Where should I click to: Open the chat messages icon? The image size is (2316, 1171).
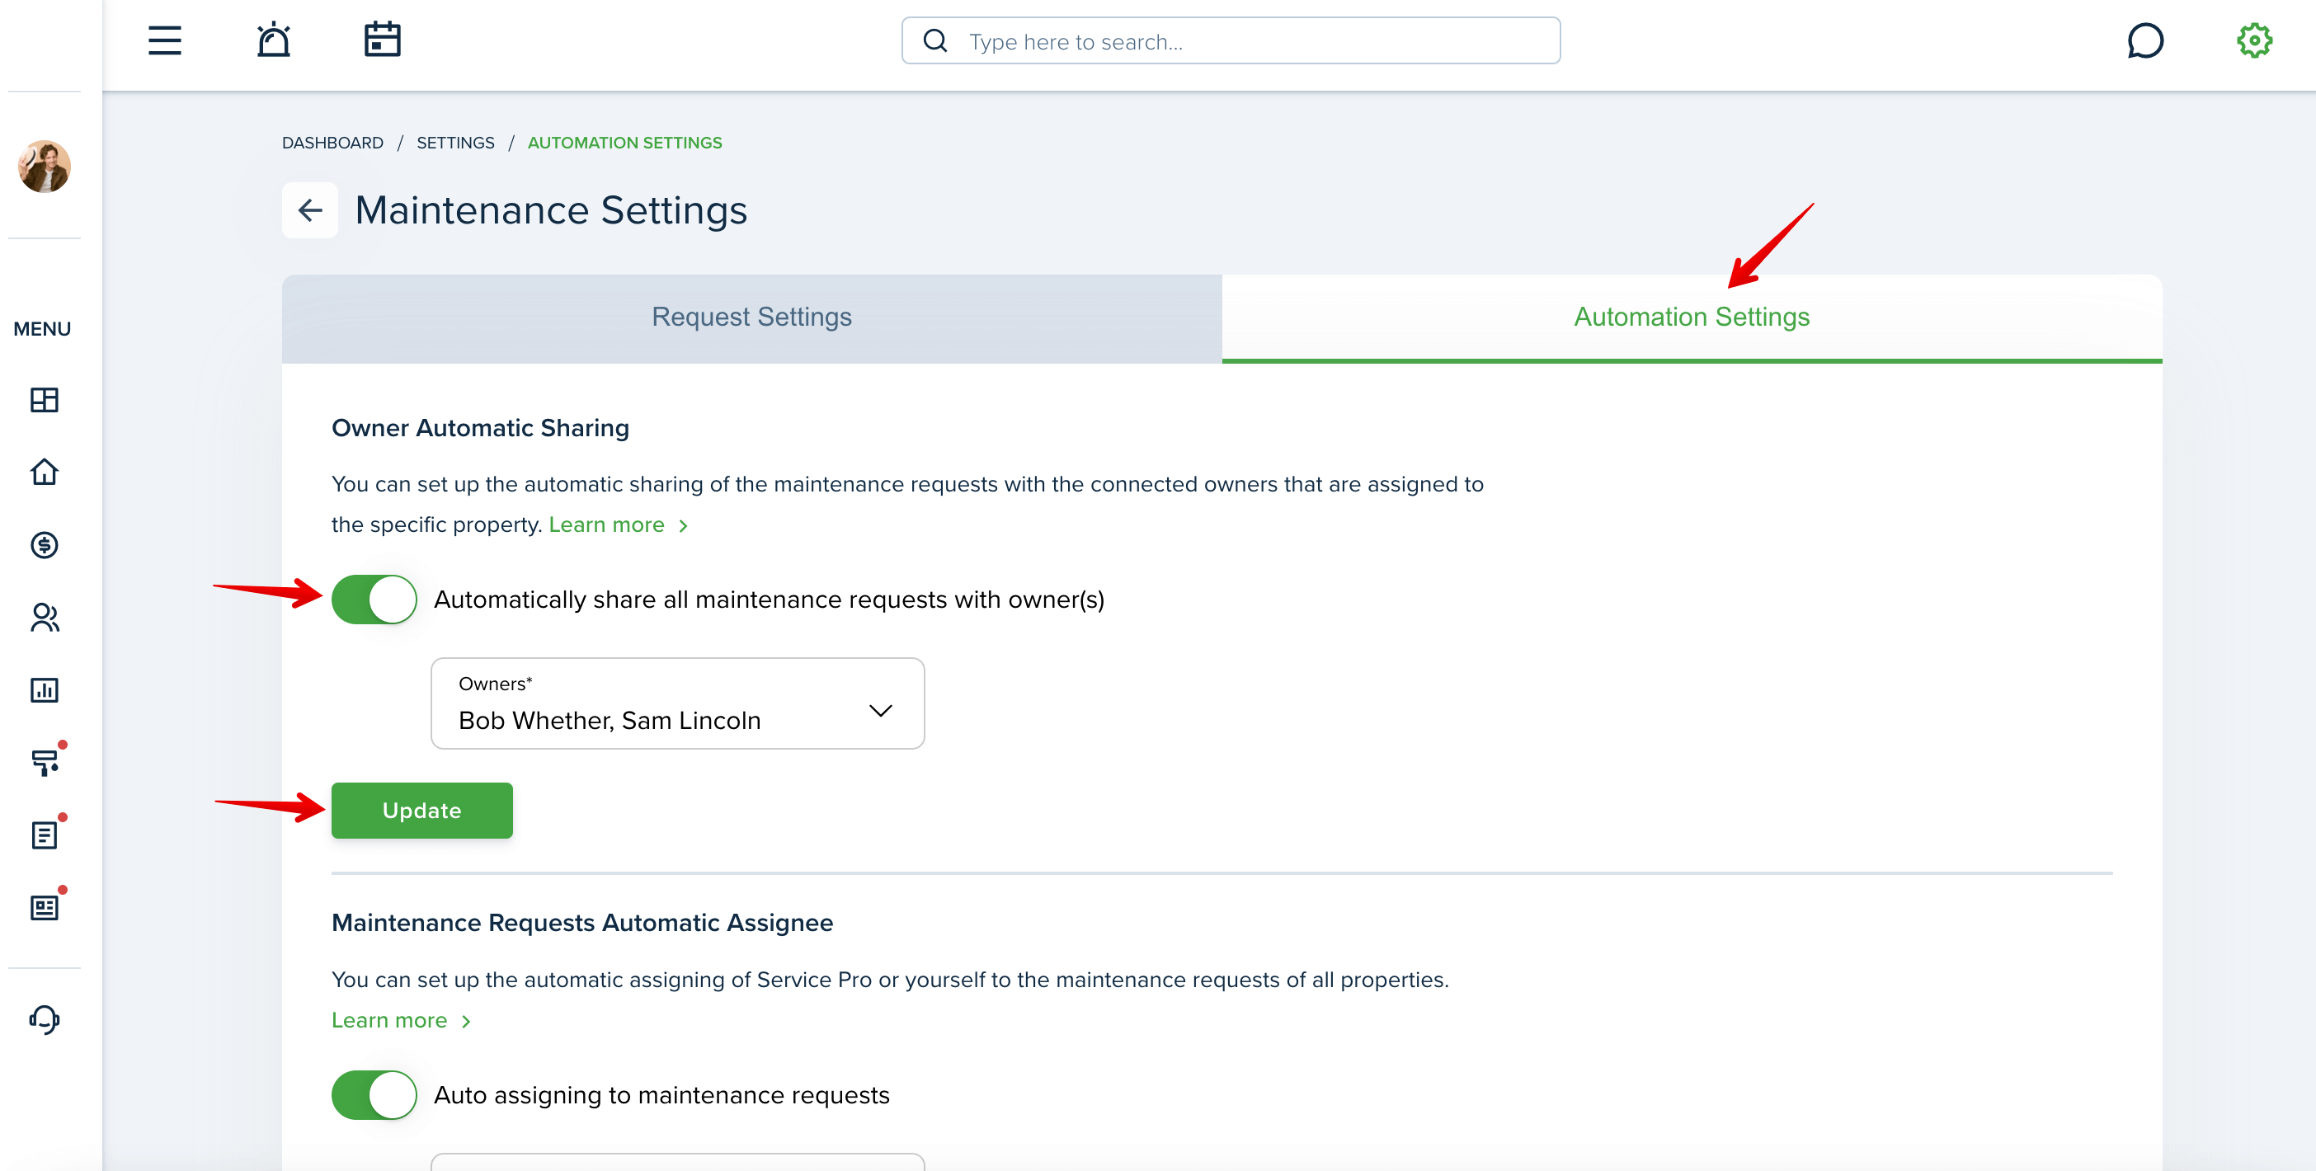pos(2145,40)
